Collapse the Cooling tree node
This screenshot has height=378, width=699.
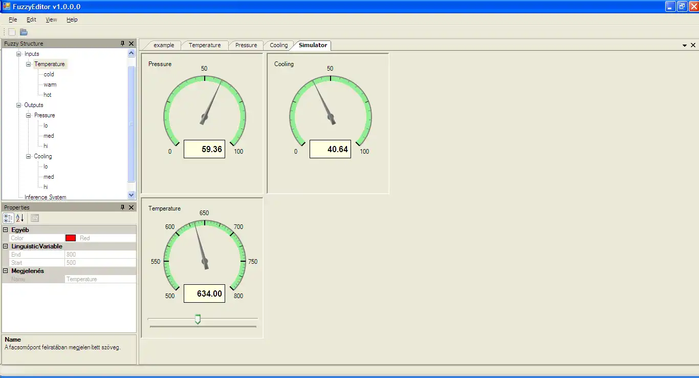(x=29, y=156)
